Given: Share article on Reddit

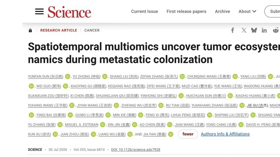Looking at the screenshot, I should point(276,30).
